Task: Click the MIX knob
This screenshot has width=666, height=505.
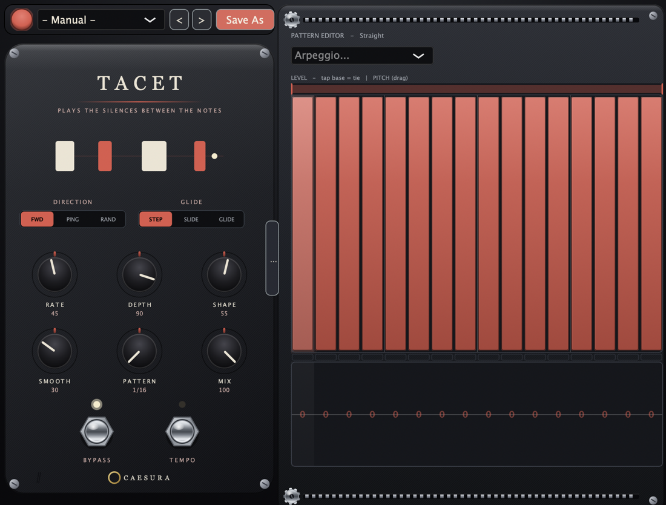Action: (224, 351)
